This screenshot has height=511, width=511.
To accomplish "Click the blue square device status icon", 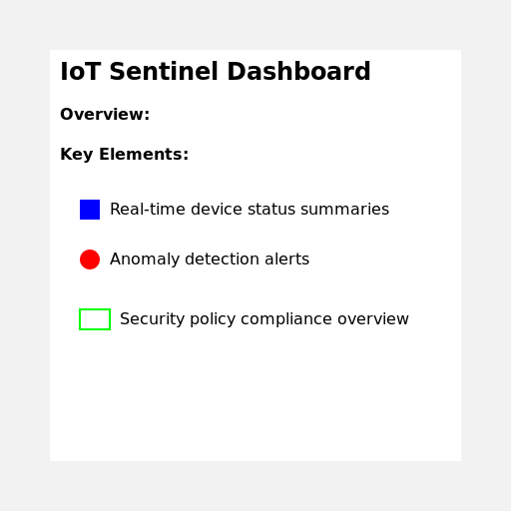I will click(90, 210).
